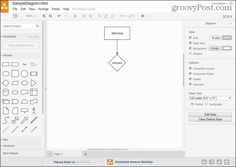
Task: Toggle the Grid checkbox
Action: [x=190, y=38]
